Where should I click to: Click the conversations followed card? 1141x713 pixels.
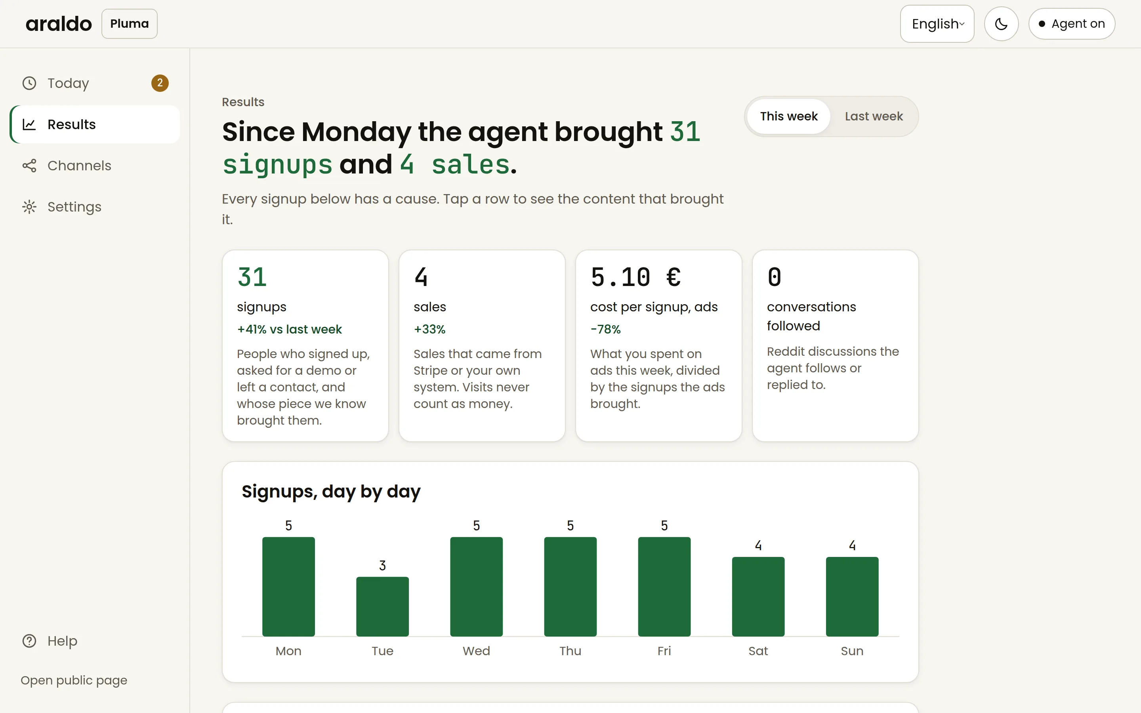tap(835, 346)
